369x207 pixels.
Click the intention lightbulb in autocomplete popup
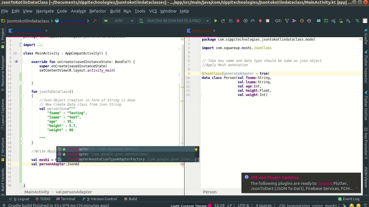[x=196, y=149]
